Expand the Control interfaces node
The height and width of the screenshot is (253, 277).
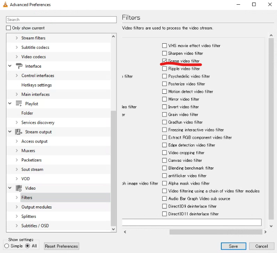[17, 75]
